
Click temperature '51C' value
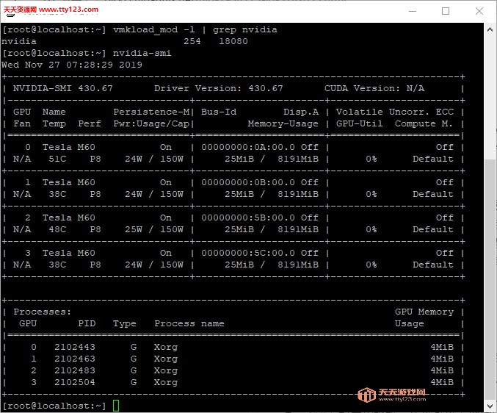point(57,159)
